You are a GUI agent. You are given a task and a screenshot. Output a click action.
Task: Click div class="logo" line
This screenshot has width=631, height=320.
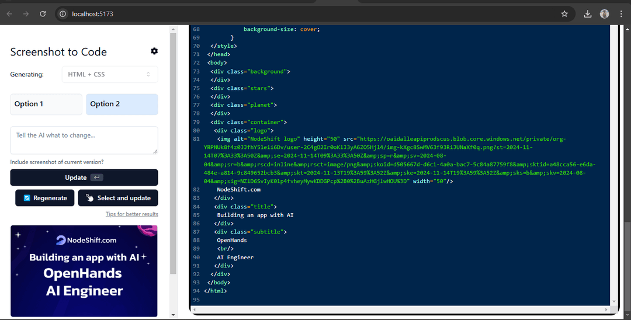tap(244, 130)
